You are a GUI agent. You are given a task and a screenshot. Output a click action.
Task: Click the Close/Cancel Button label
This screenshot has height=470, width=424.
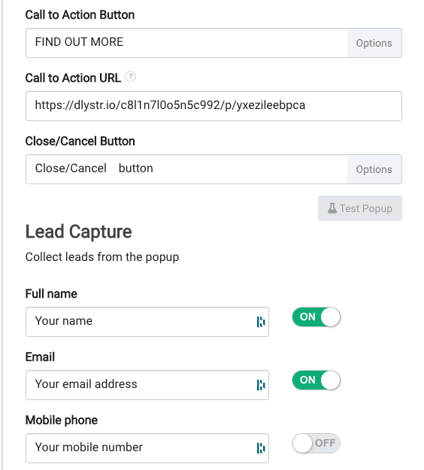tap(80, 141)
